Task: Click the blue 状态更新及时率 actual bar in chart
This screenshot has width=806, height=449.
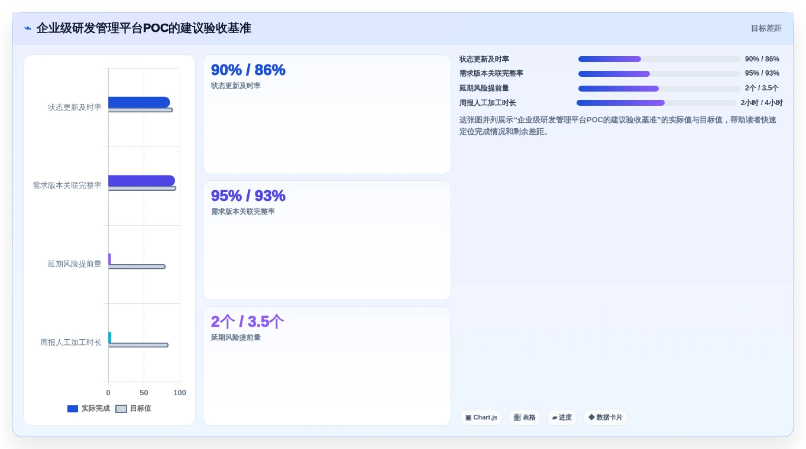Action: (x=139, y=102)
